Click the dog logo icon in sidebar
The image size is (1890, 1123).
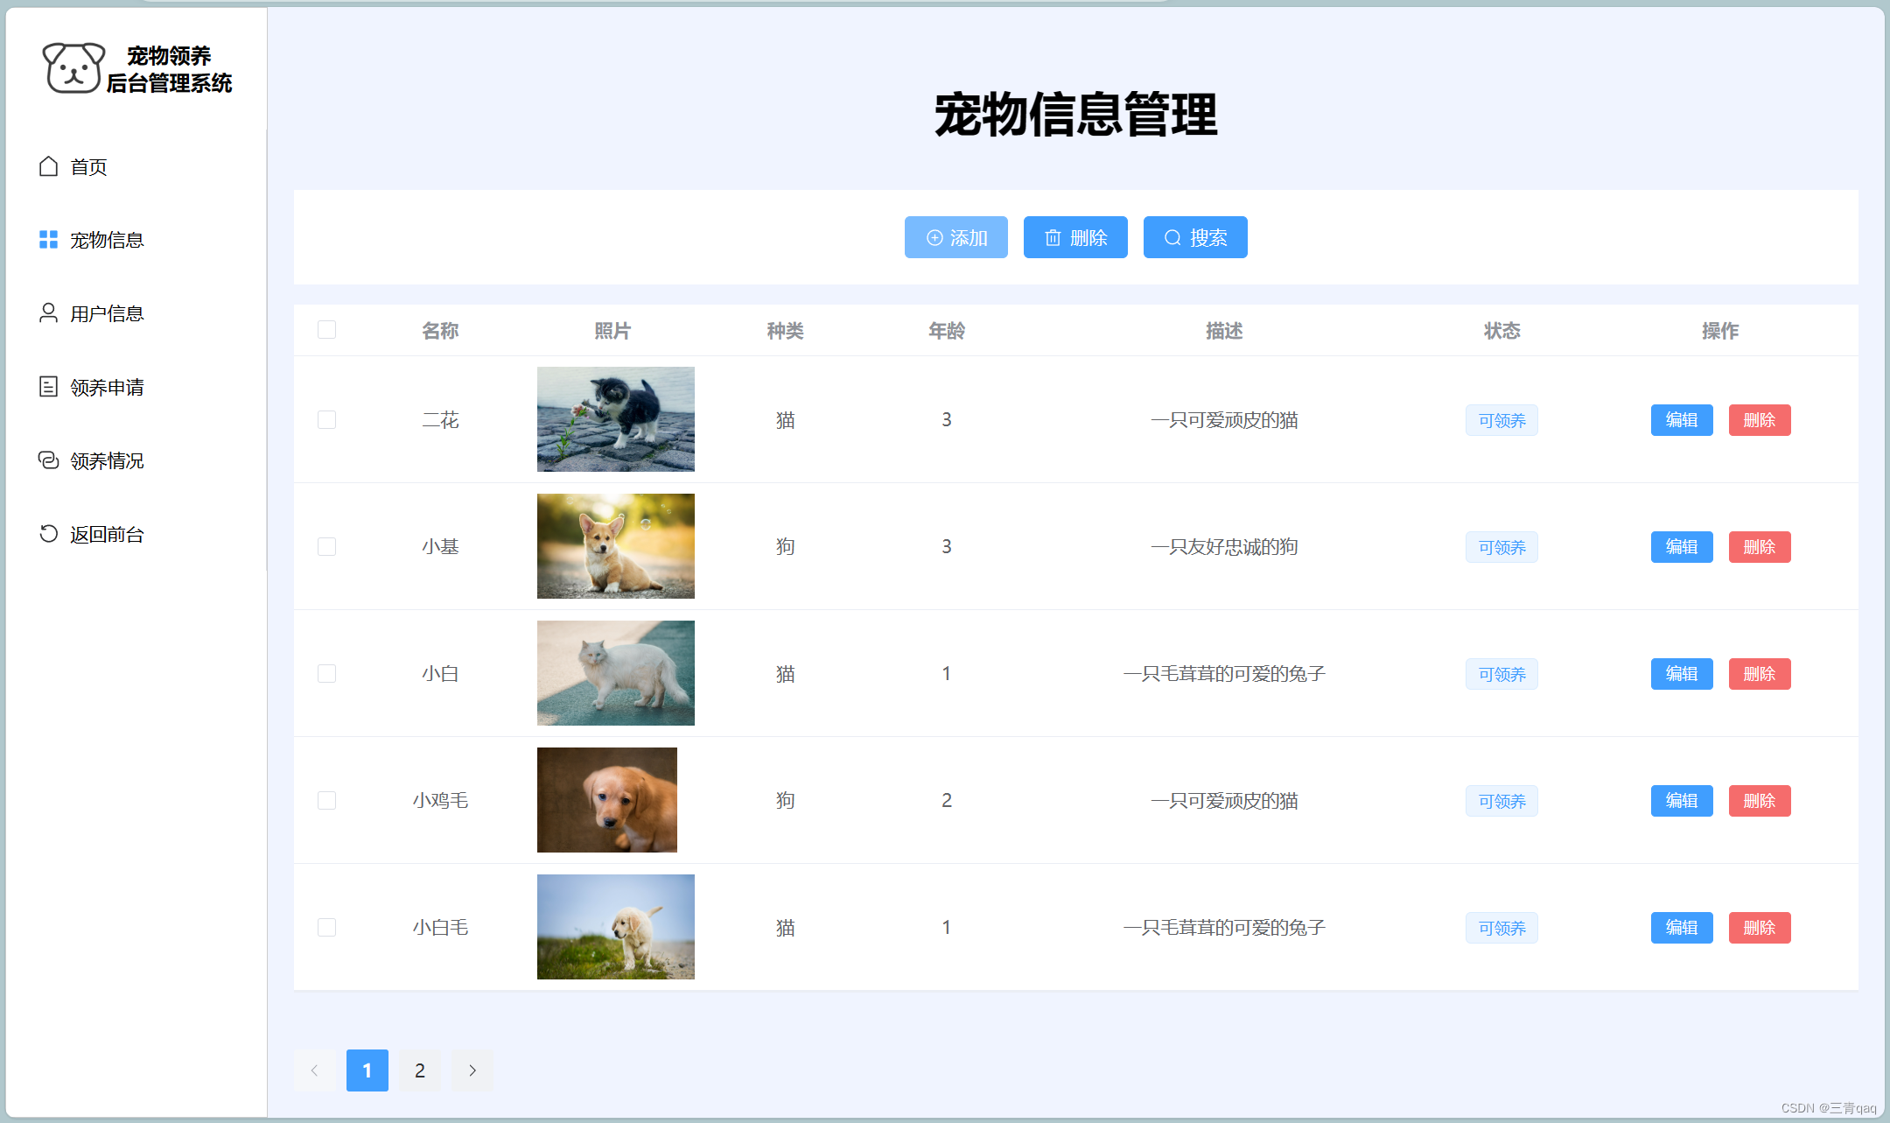click(x=73, y=68)
